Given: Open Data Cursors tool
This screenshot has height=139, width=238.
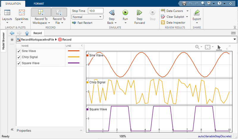Looking at the screenshot, I should (x=173, y=11).
